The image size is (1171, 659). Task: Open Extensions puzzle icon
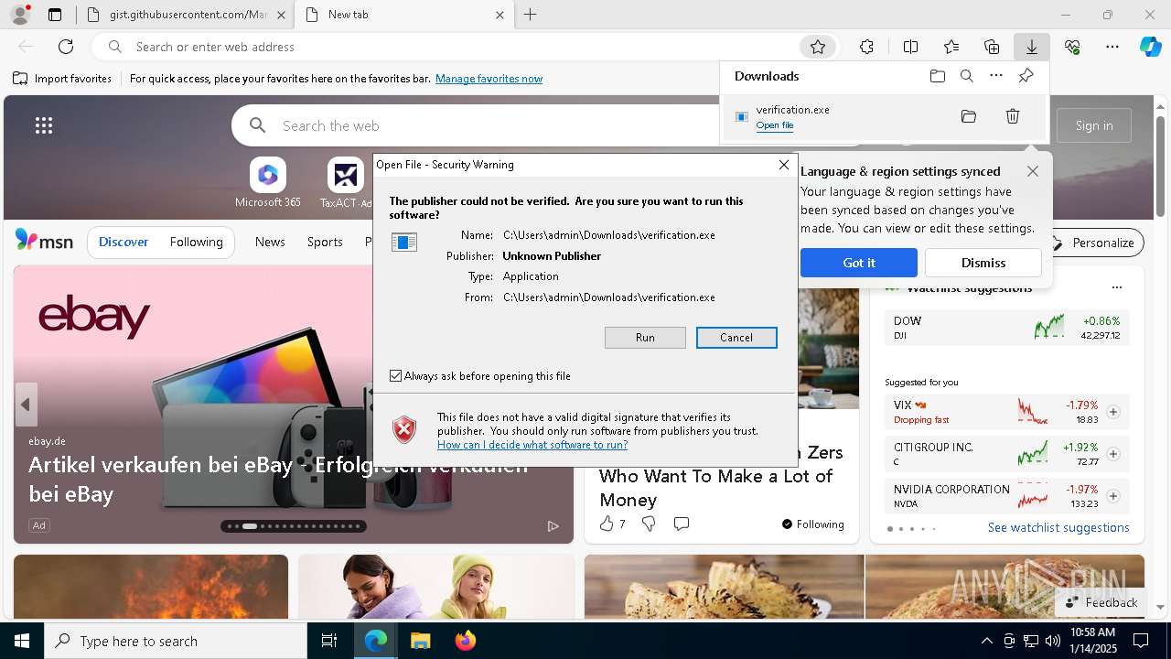pos(866,47)
